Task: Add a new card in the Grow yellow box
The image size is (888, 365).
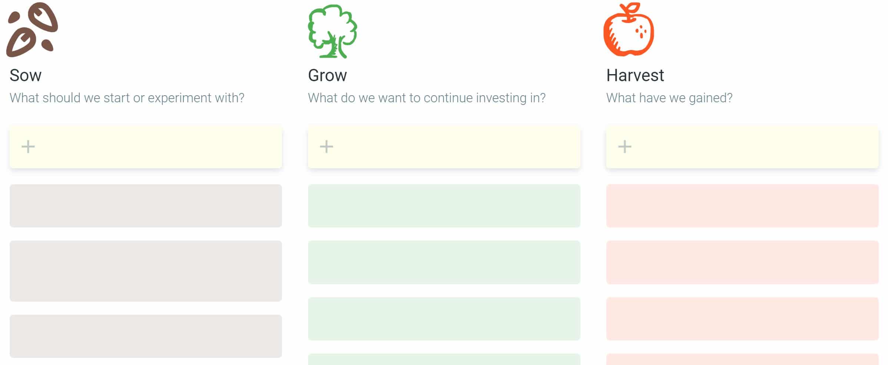Action: 444,147
